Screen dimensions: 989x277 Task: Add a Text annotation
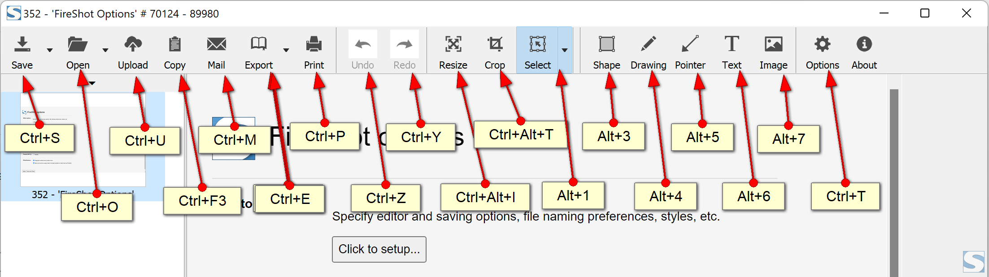coord(732,44)
